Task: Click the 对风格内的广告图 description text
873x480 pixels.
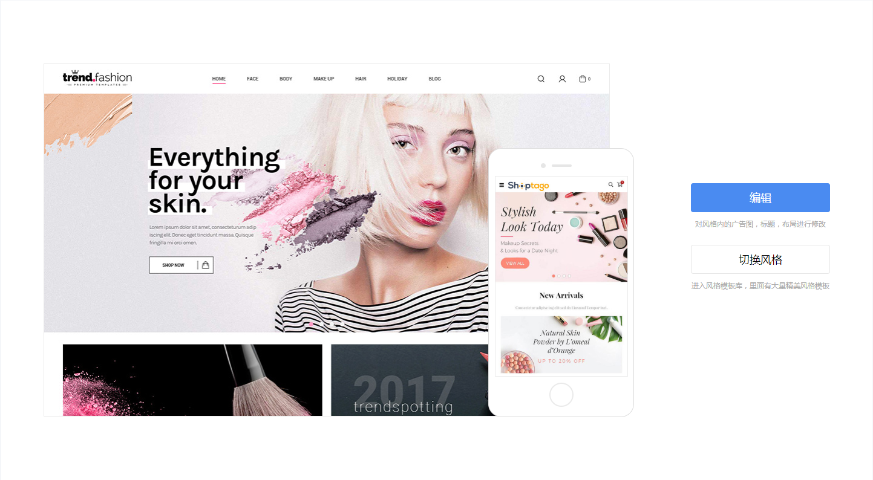Action: tap(760, 224)
